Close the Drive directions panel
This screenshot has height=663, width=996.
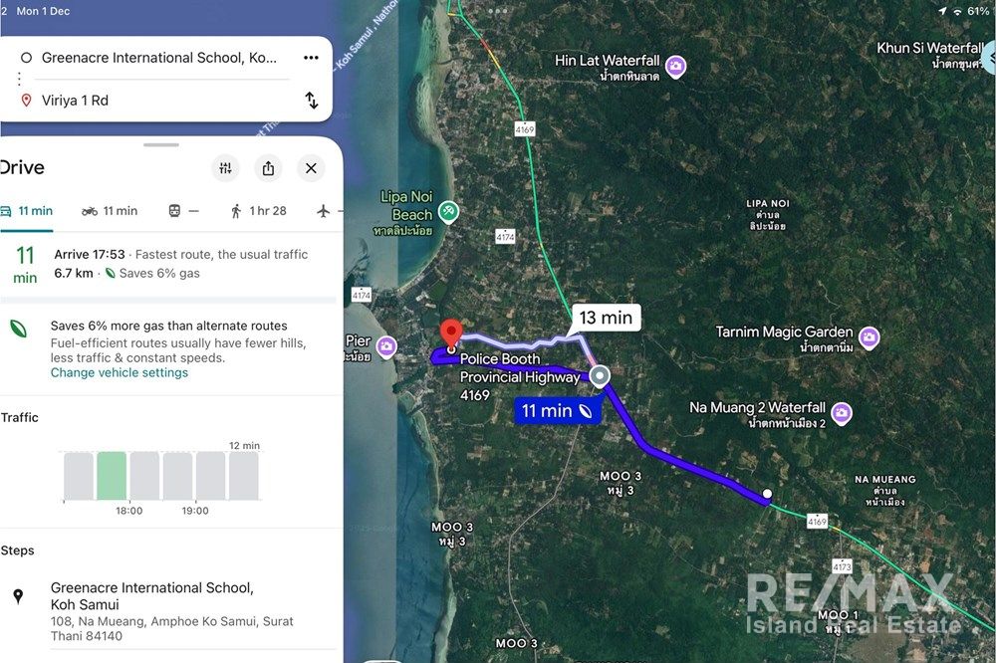(311, 167)
